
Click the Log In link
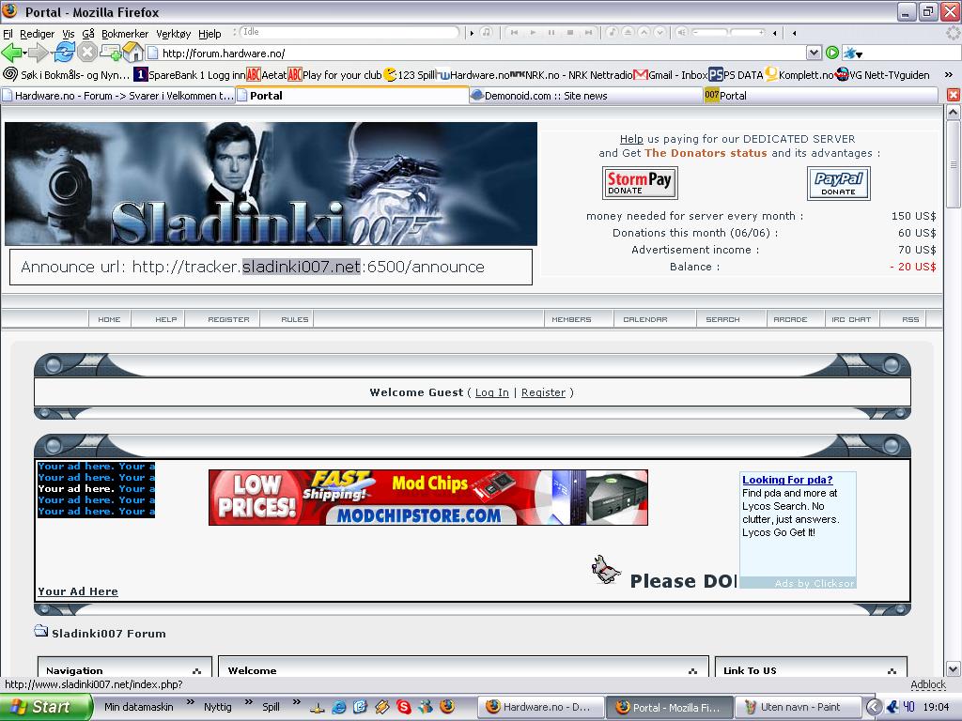(x=492, y=392)
